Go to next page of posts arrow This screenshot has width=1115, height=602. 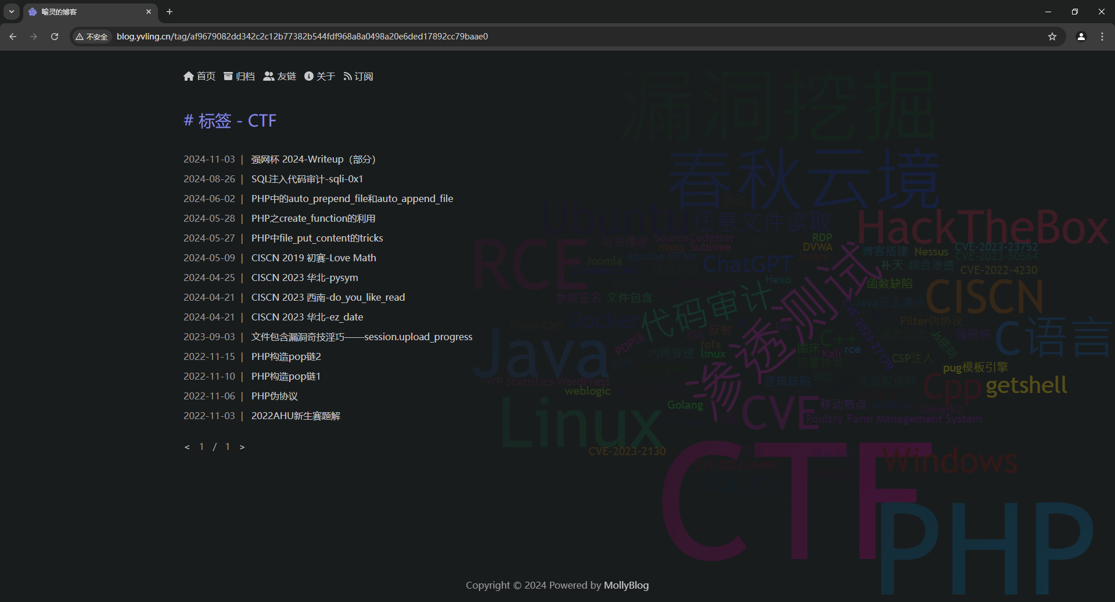pyautogui.click(x=242, y=447)
